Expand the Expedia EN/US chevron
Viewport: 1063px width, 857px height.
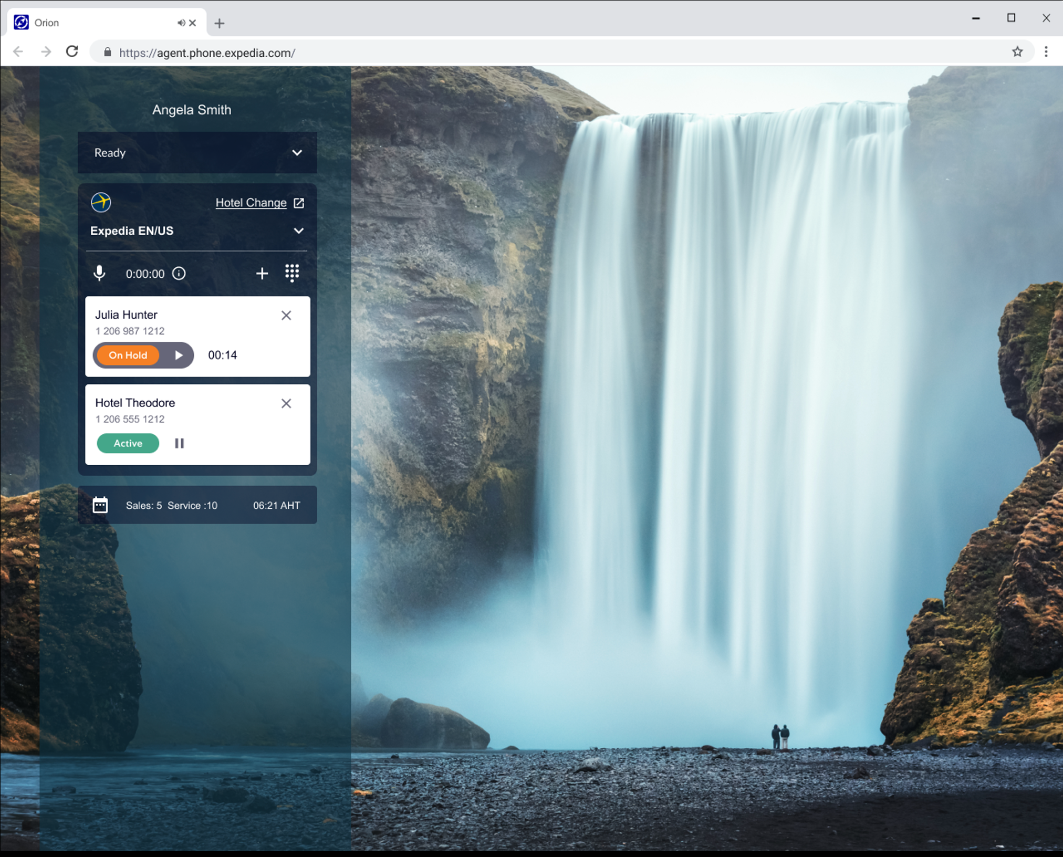point(298,231)
